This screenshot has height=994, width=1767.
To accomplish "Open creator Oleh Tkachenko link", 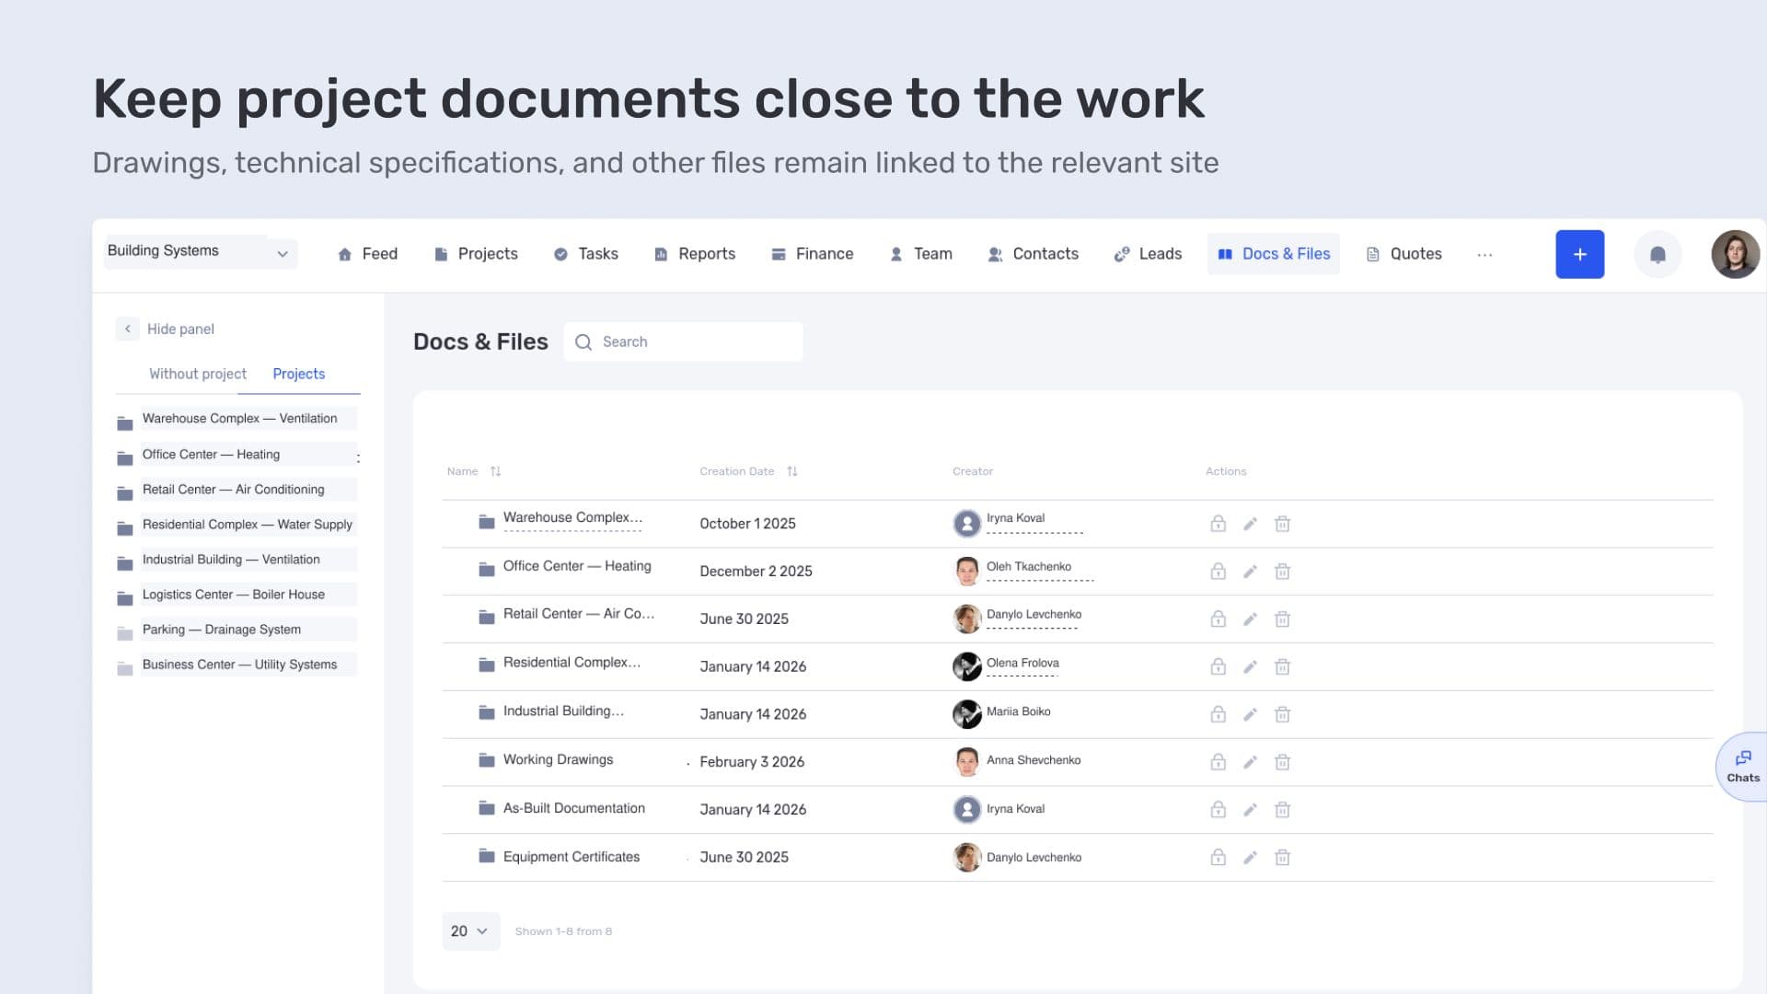I will tap(1029, 567).
